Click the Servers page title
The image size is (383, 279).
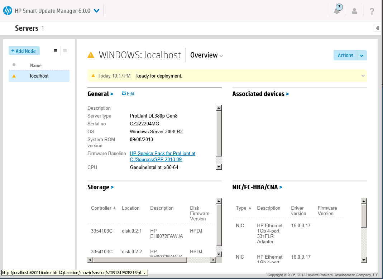tap(27, 28)
